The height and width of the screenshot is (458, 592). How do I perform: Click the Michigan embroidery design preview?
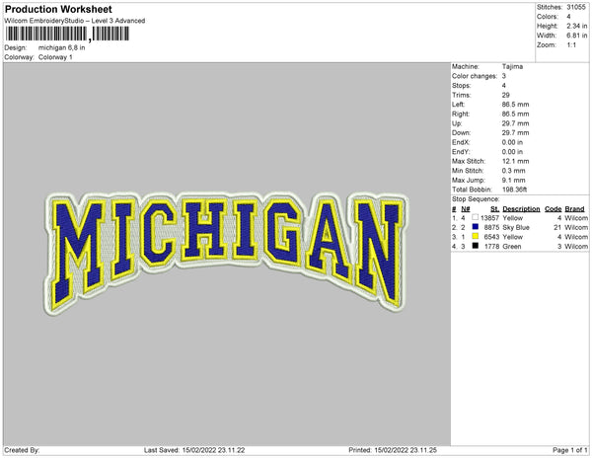coord(226,253)
